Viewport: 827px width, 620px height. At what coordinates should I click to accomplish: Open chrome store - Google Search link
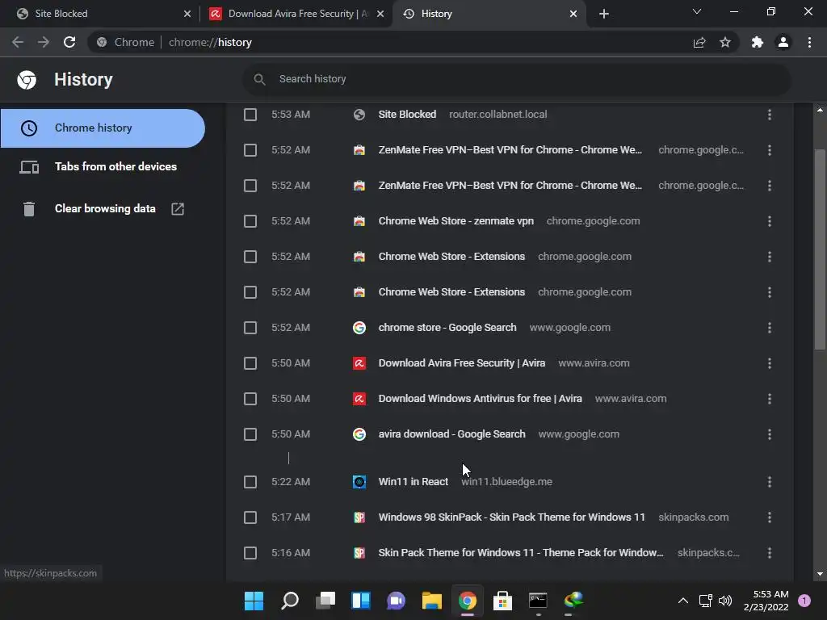pyautogui.click(x=447, y=328)
